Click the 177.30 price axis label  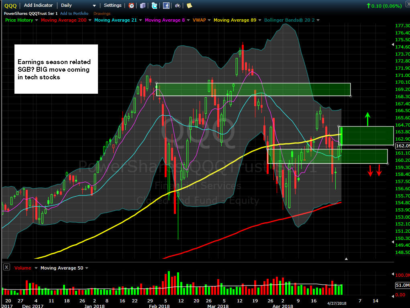402,26
